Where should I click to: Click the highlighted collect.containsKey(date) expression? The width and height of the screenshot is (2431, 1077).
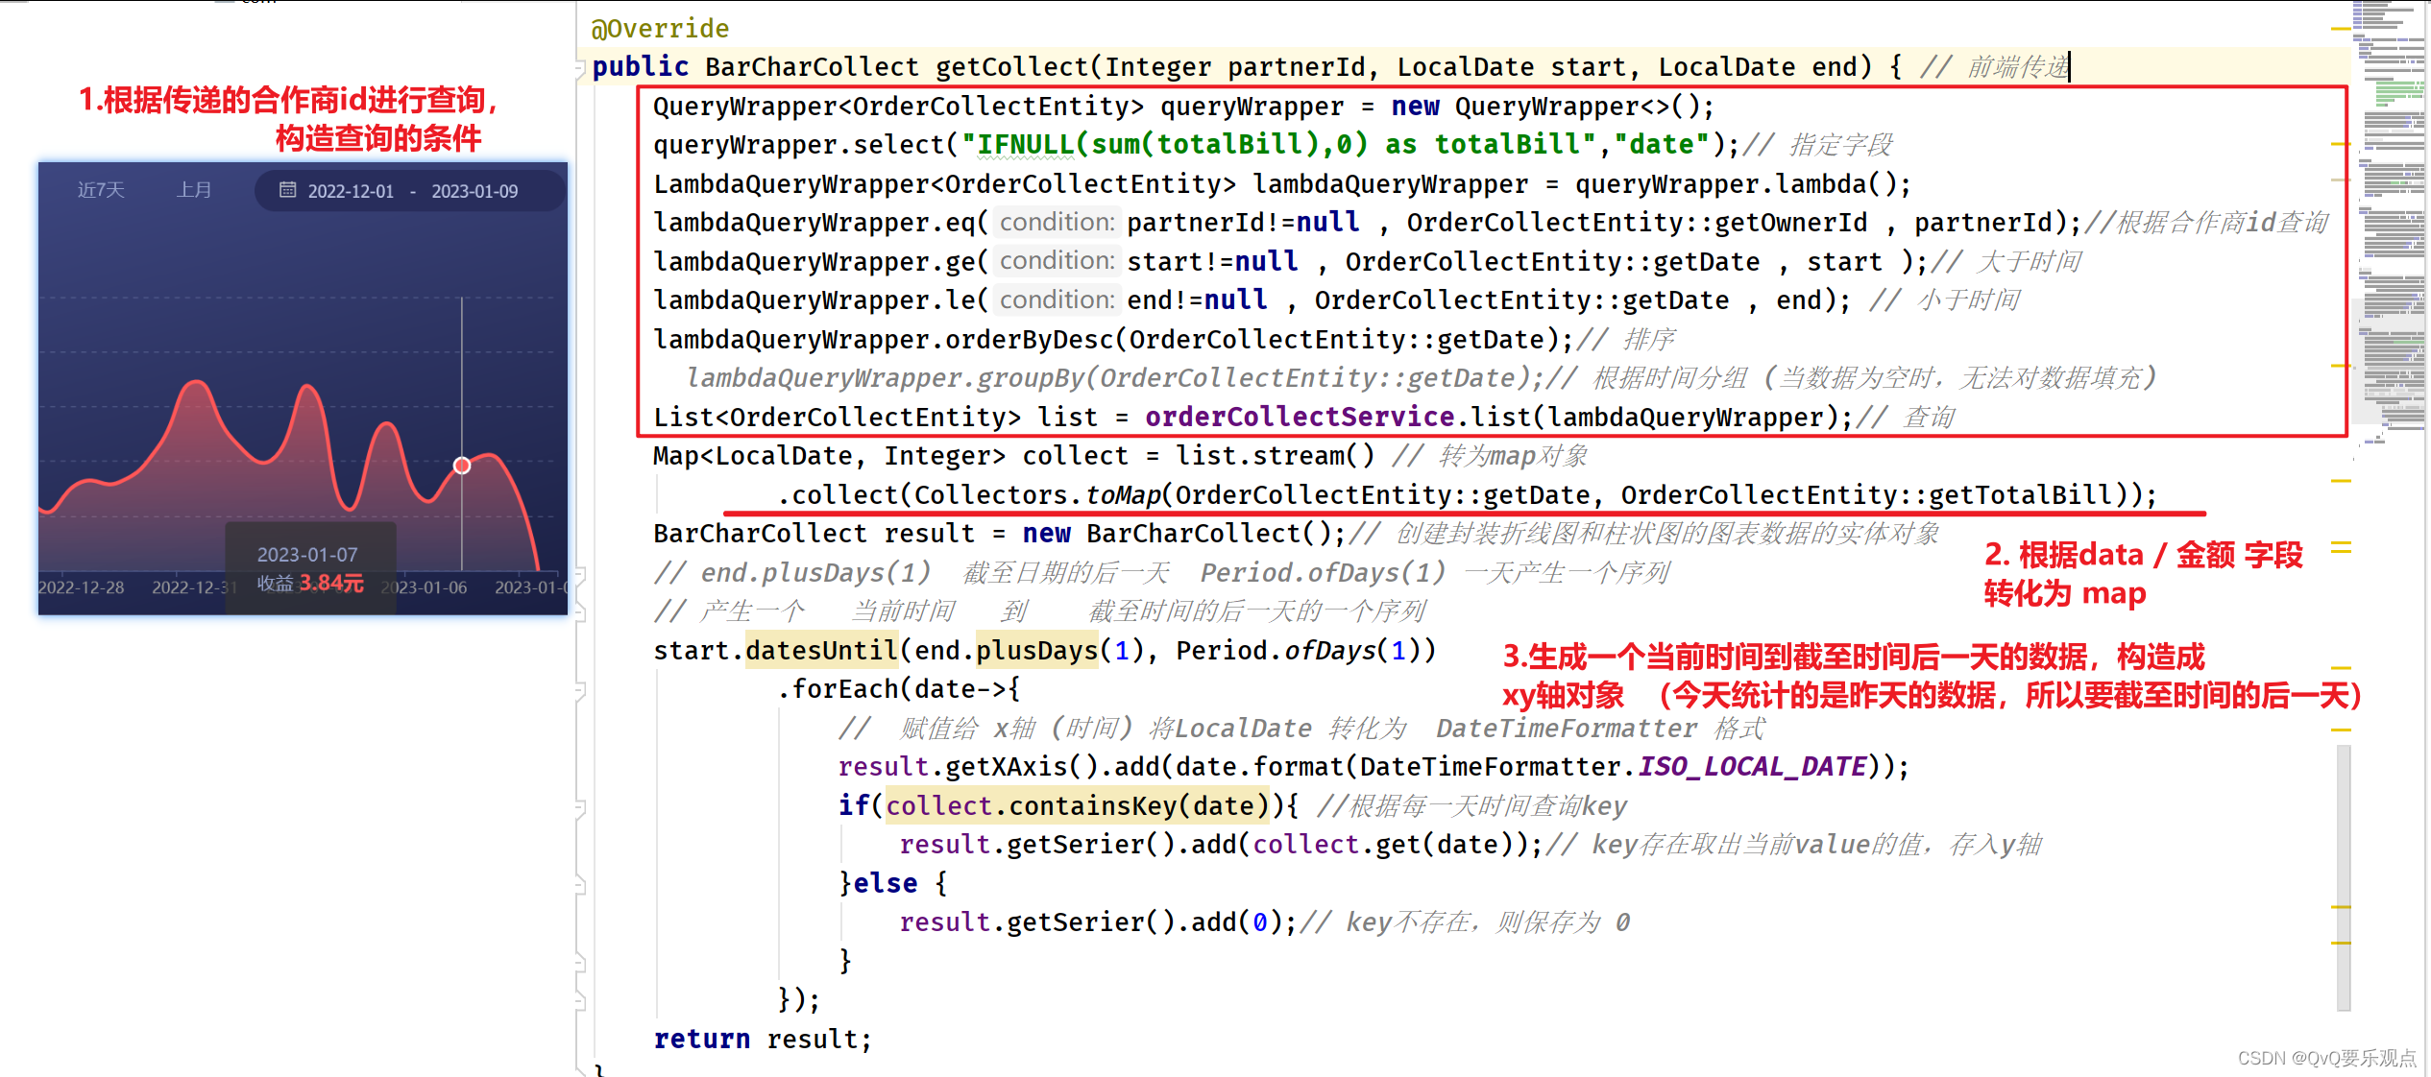1076,806
